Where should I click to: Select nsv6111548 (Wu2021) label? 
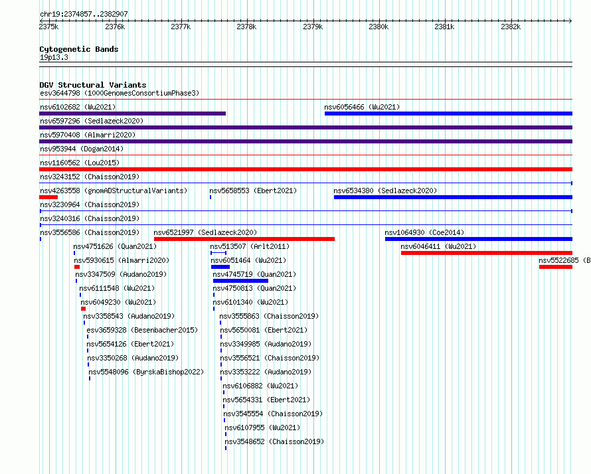pyautogui.click(x=117, y=288)
